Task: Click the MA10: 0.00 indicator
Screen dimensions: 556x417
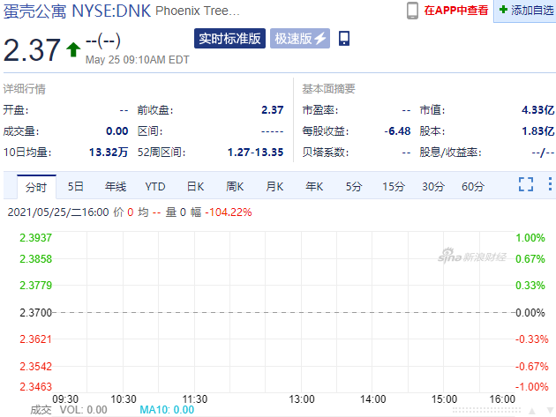Action: 167,410
